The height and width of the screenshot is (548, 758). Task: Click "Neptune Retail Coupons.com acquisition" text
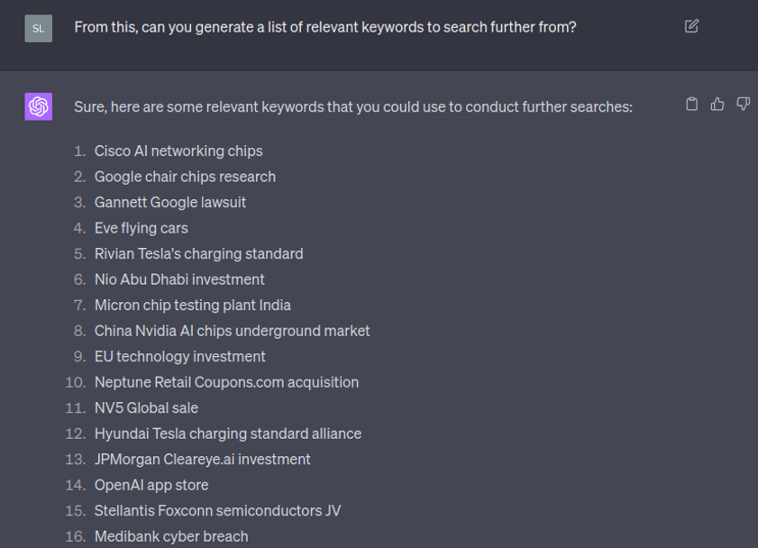(x=226, y=382)
